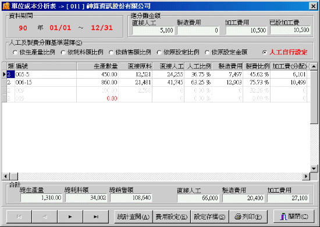Click the 直接人工 allocation amount field 5,100

(153, 30)
